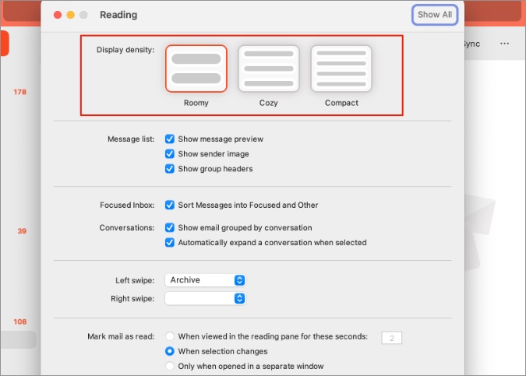Open the Left swipe Archive dropdown
This screenshot has width=526, height=376.
(x=205, y=280)
